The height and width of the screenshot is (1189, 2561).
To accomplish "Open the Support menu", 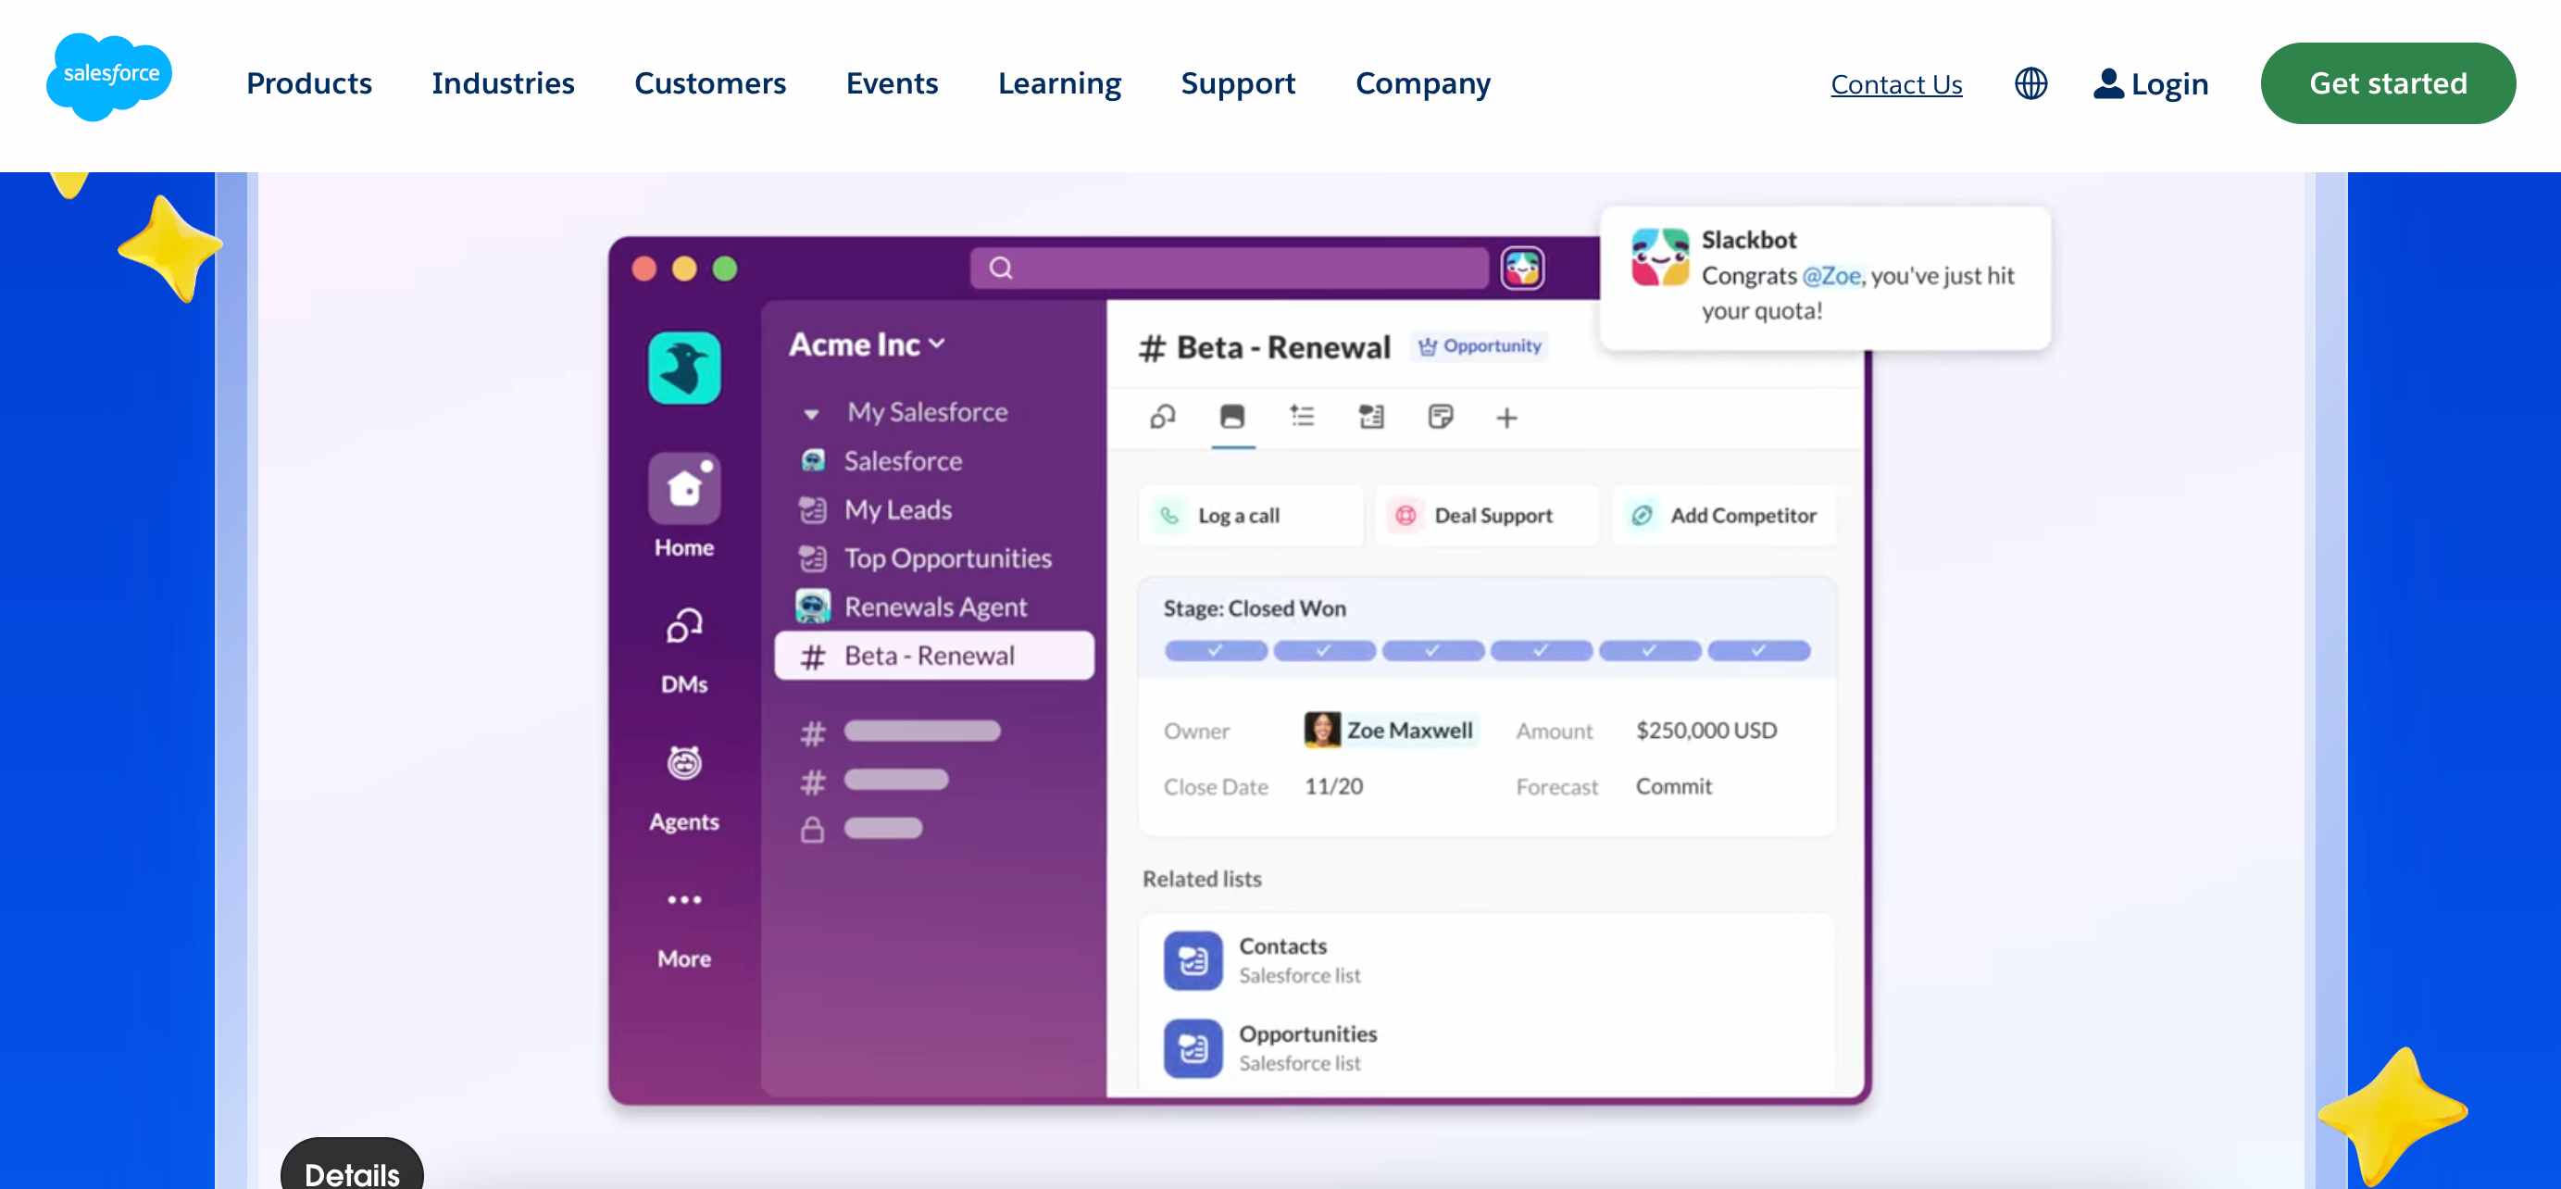I will (1238, 83).
